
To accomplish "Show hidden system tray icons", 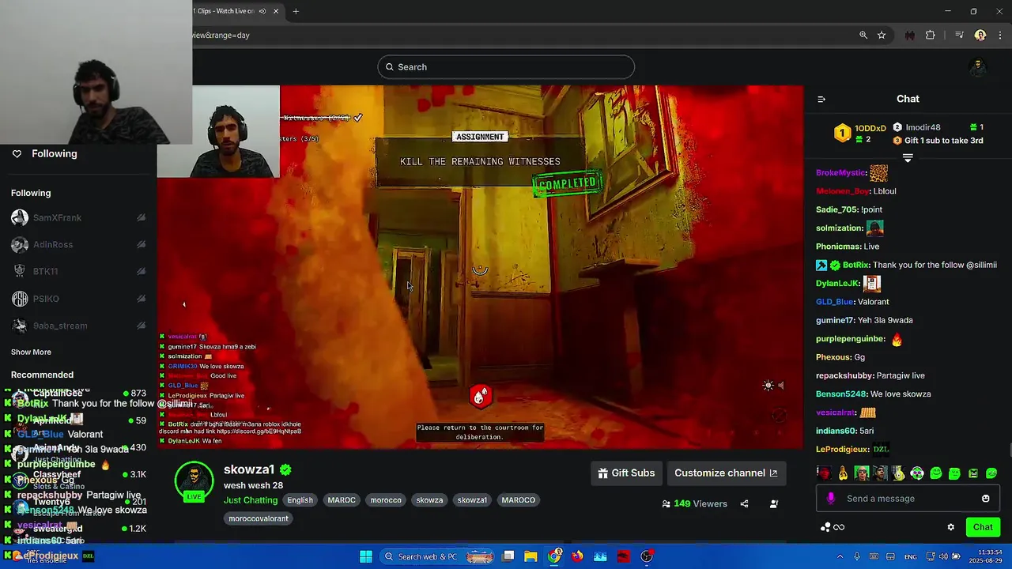I will click(x=840, y=557).
